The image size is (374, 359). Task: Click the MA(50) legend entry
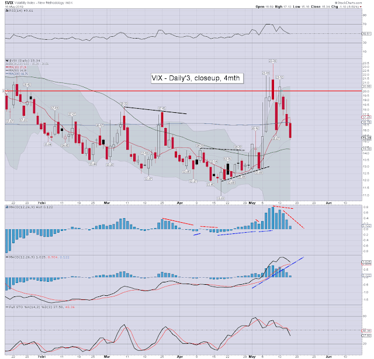[16, 70]
